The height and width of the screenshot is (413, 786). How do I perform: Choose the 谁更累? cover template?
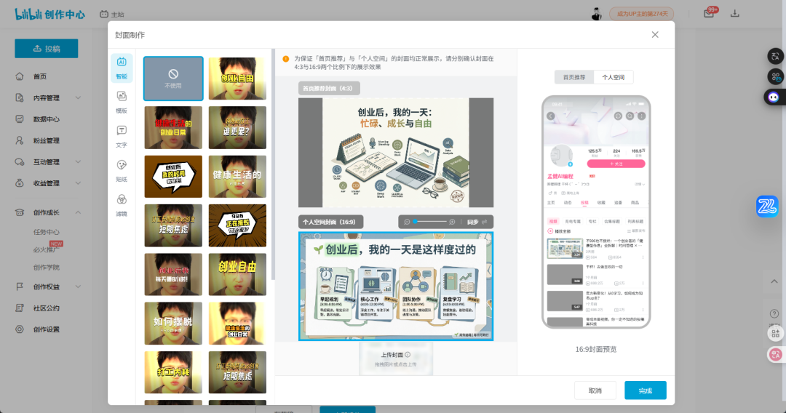pyautogui.click(x=237, y=127)
